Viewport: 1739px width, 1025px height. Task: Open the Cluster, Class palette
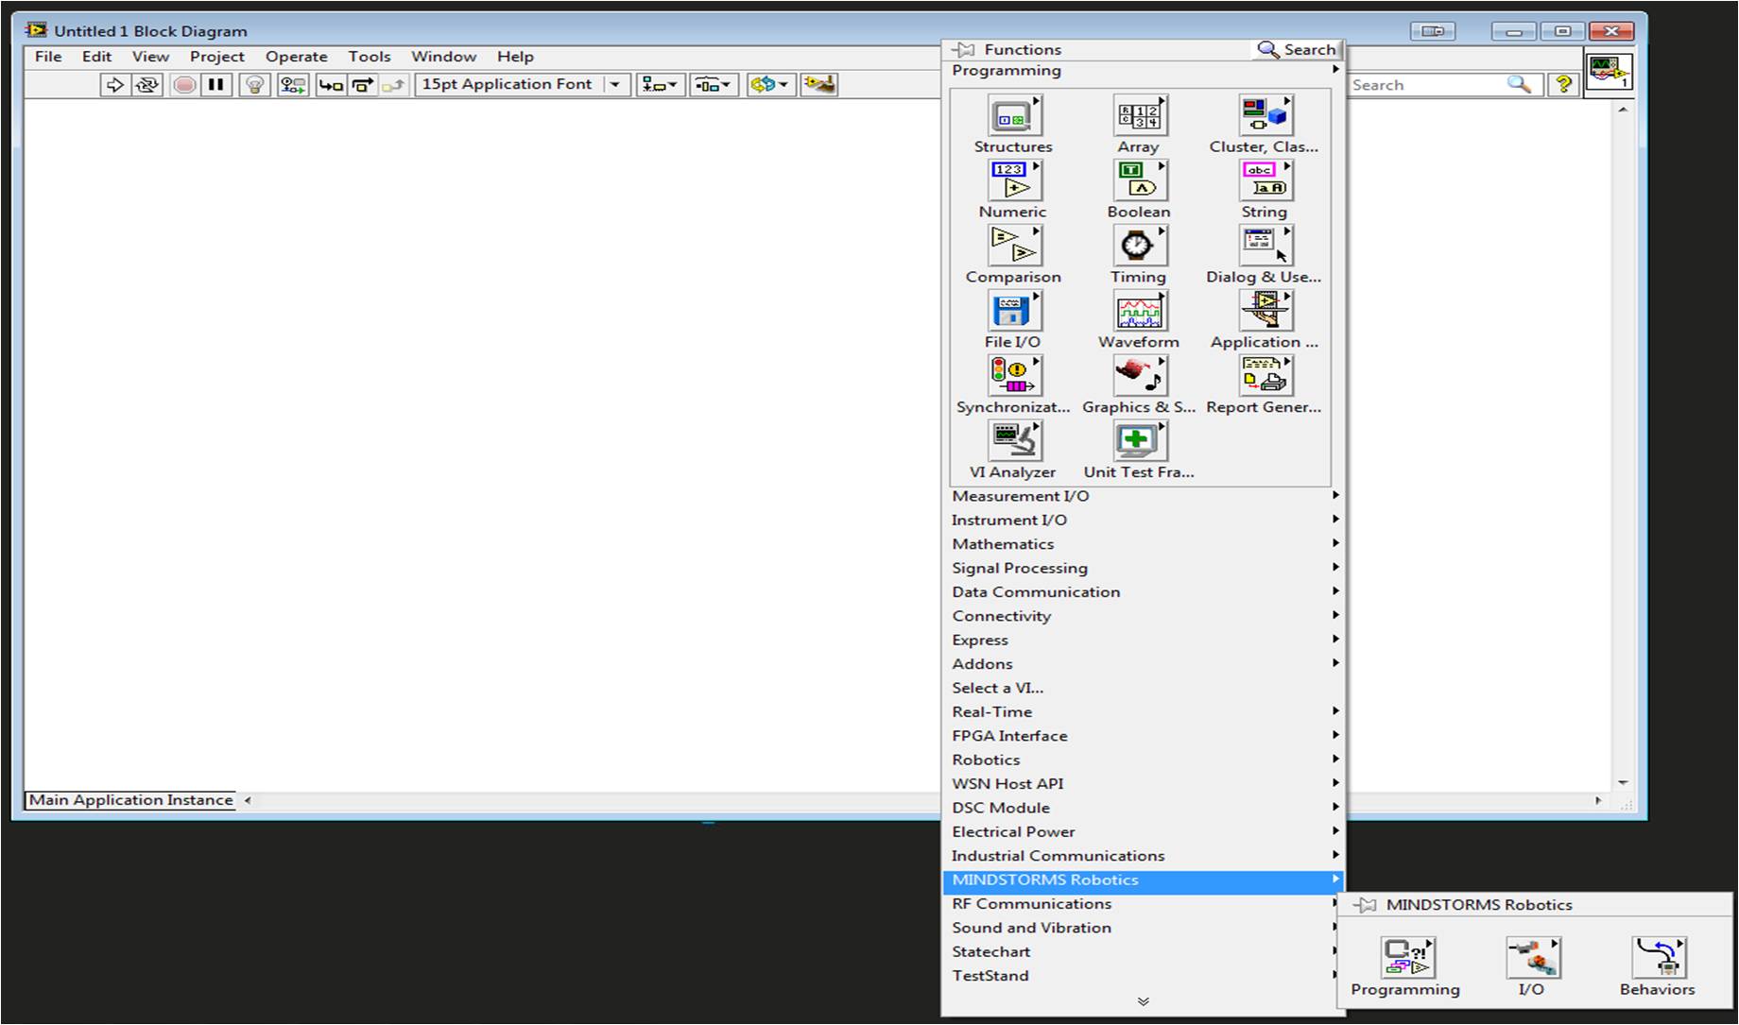point(1265,116)
